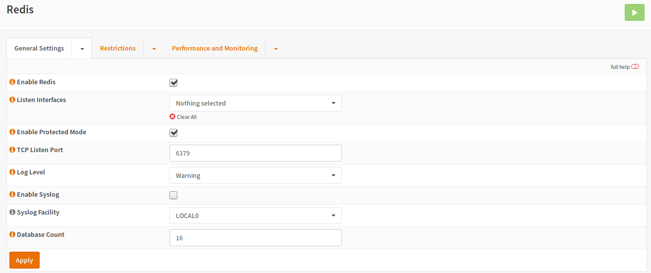The image size is (651, 273).
Task: Click info icon beside Listen Interfaces
Action: click(x=12, y=100)
